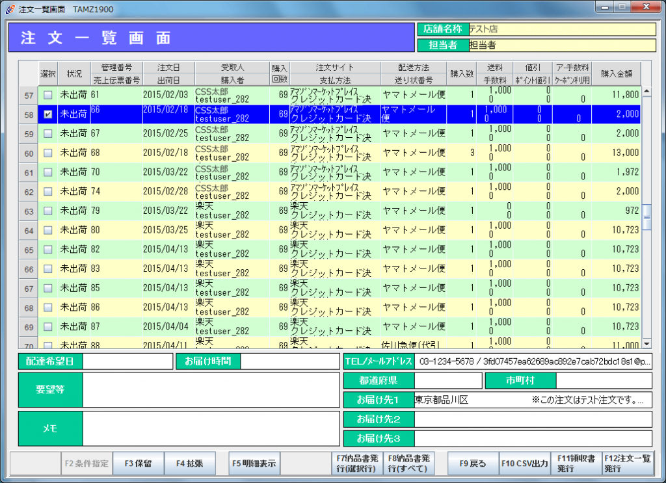Print delivery slip for selected rows (F7)

coord(356,463)
